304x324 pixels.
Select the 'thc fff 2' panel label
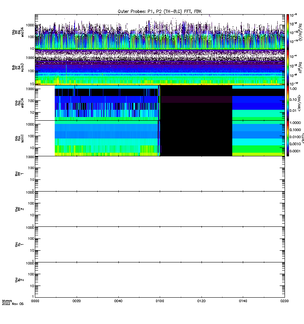(19, 209)
